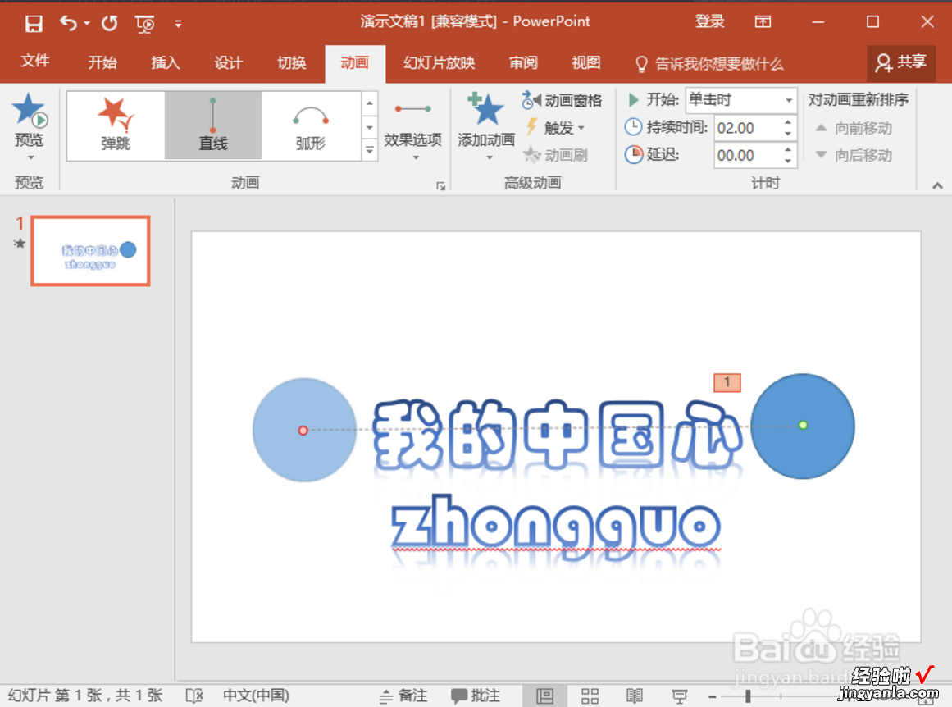
Task: Select the 弹跳 bounce animation
Action: (116, 125)
